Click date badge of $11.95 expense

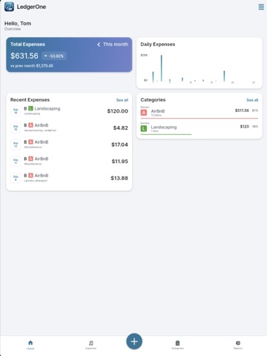(x=16, y=161)
